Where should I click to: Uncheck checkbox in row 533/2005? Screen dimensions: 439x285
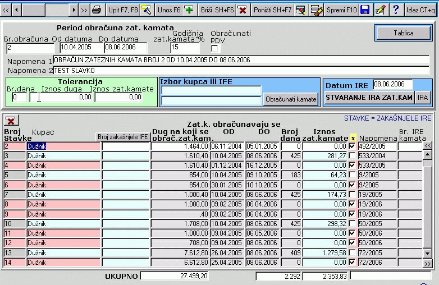tap(353, 166)
